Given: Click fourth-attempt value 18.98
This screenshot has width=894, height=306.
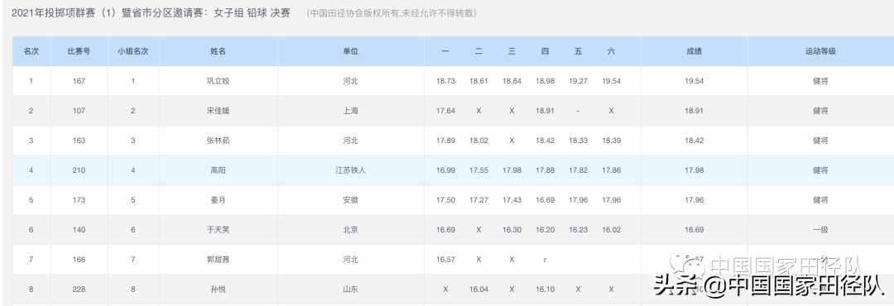Looking at the screenshot, I should 545,81.
